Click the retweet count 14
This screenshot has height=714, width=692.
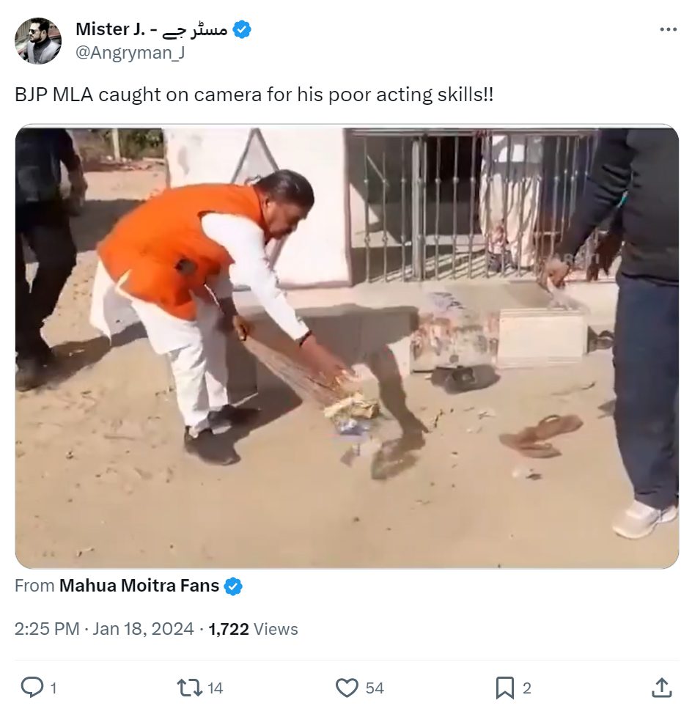(215, 688)
